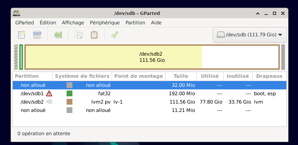This screenshot has height=145, width=298.
Task: Select the /dev/sdb2 partition row
Action: pos(150,102)
